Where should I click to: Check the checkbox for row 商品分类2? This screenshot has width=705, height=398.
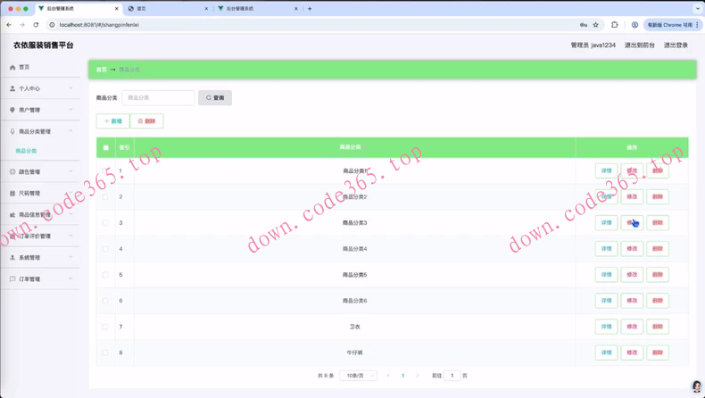point(105,197)
